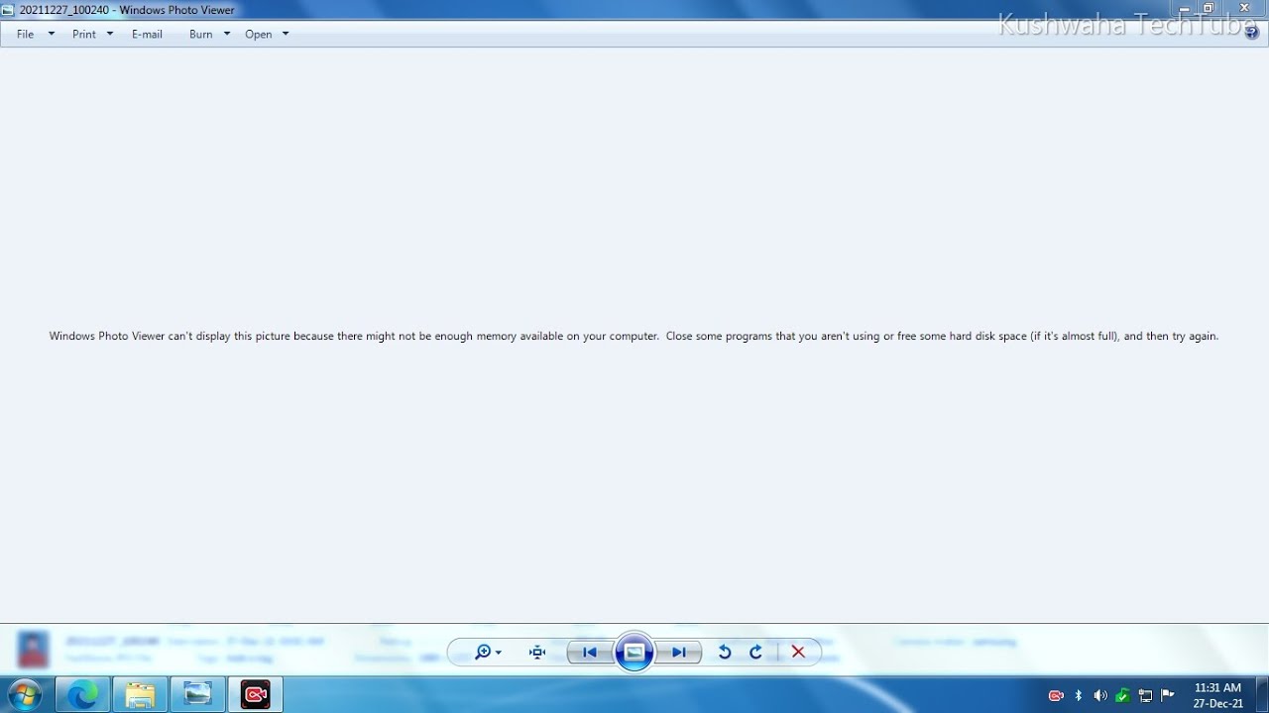Start the slide show
This screenshot has height=713, width=1269.
(x=634, y=652)
